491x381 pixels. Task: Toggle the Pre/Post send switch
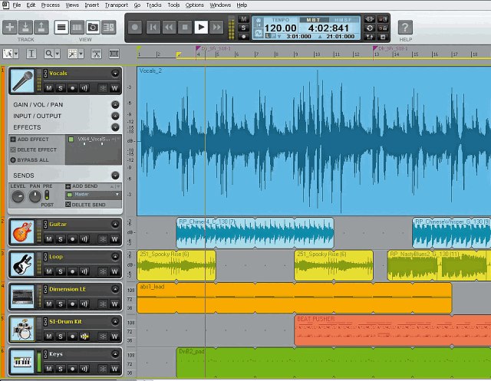47,195
